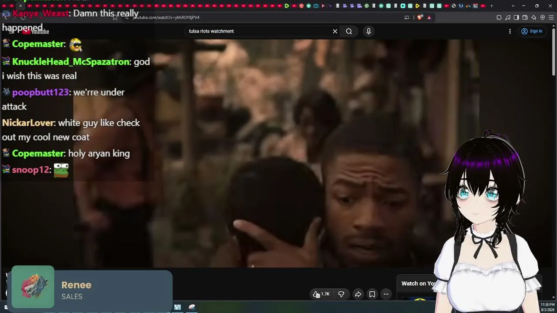
Task: Click the 'we'rre under attack' chat message
Action: [64, 99]
